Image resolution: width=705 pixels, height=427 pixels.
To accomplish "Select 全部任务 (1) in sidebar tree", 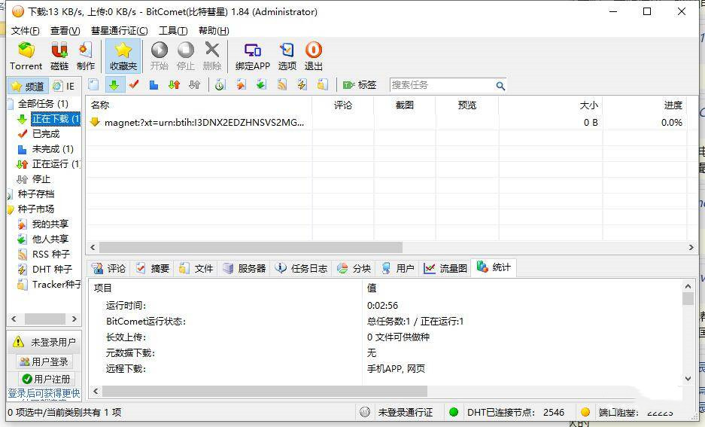I will [x=43, y=104].
